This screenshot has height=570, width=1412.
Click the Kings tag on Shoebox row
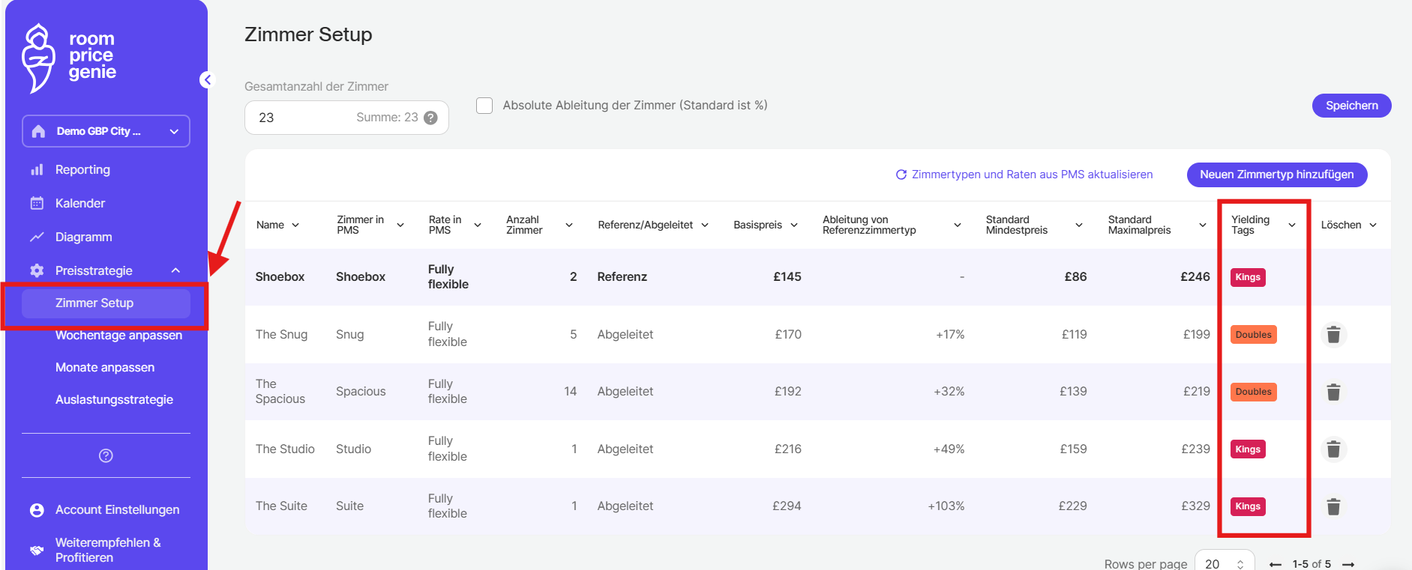(1248, 277)
